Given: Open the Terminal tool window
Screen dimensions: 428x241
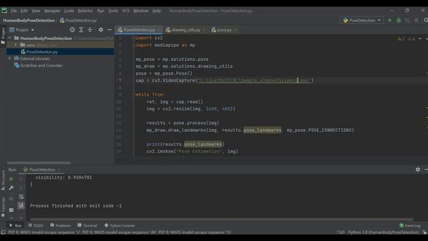Looking at the screenshot, I should click(x=88, y=226).
